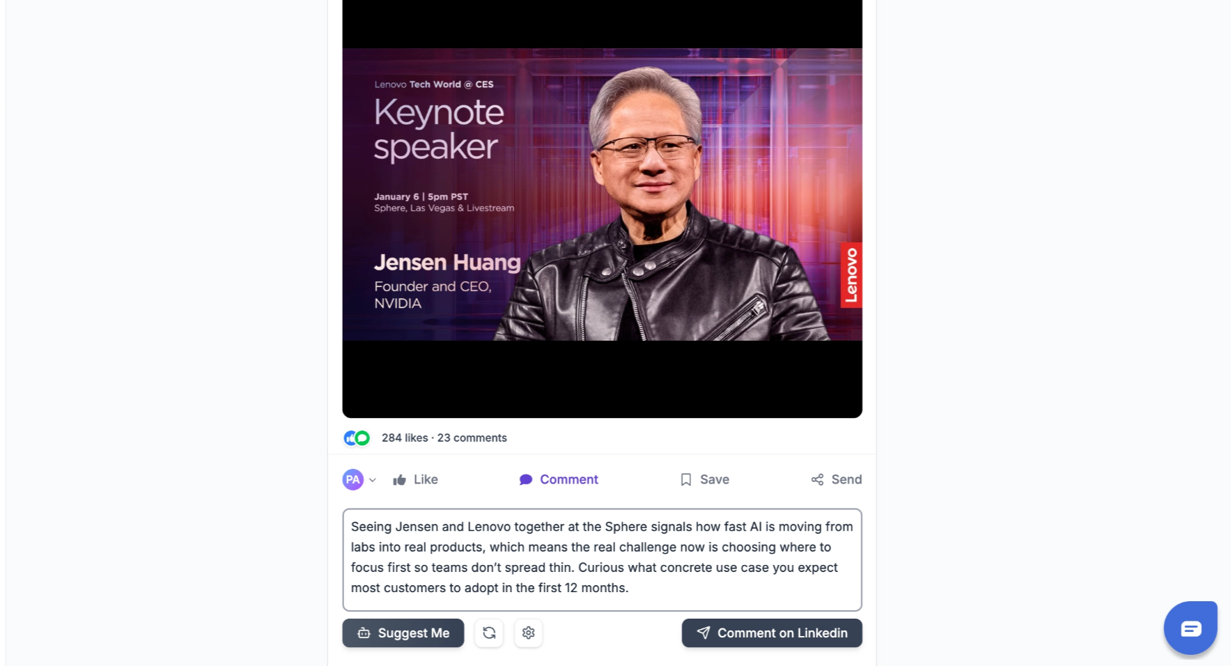Screen dimensions: 1231x666
Task: Send the post via the share icon
Action: click(836, 479)
